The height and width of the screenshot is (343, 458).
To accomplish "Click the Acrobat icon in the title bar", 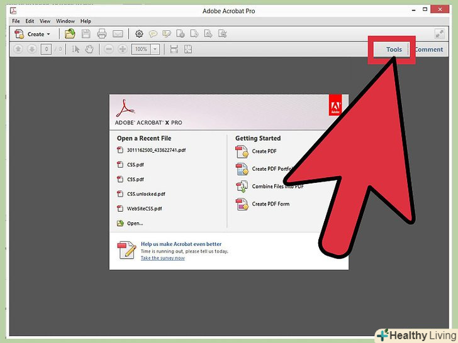I will 13,11.
